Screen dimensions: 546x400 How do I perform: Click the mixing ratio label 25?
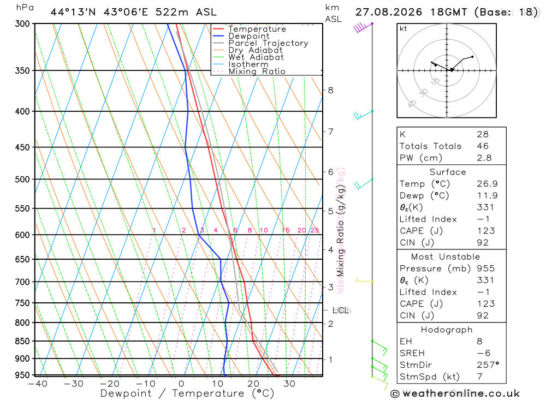[x=315, y=230]
